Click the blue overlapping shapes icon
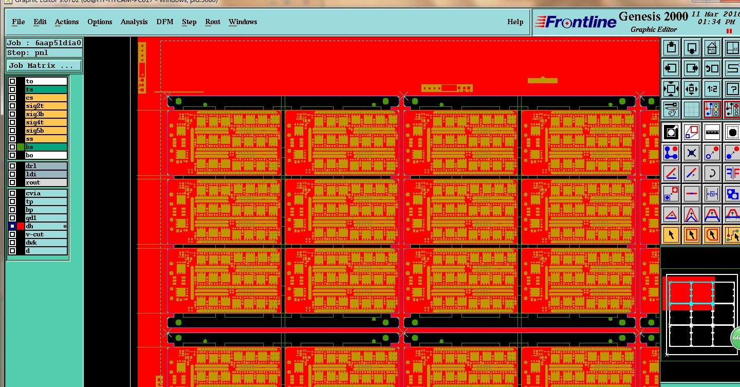Viewport: 740px width, 387px height. (732, 194)
